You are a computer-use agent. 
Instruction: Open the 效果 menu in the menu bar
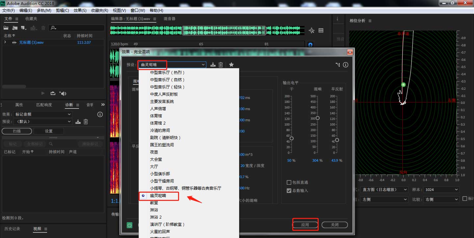click(x=79, y=10)
